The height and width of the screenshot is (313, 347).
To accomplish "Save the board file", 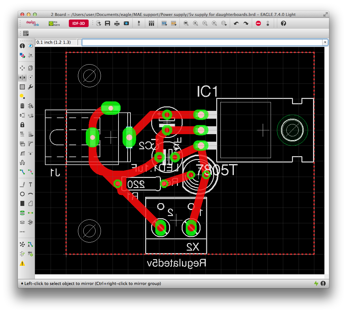I will (x=107, y=23).
